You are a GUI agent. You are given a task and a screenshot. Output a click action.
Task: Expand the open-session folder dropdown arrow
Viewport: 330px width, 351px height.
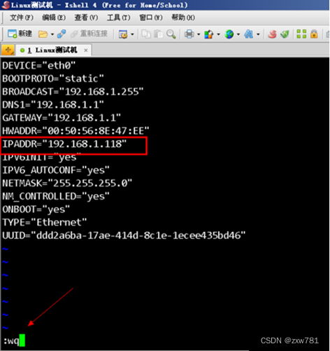click(52, 34)
